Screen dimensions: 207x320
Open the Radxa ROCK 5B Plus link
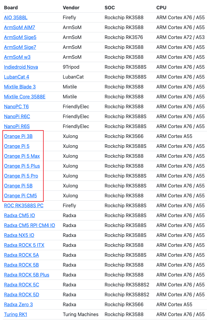point(27,275)
